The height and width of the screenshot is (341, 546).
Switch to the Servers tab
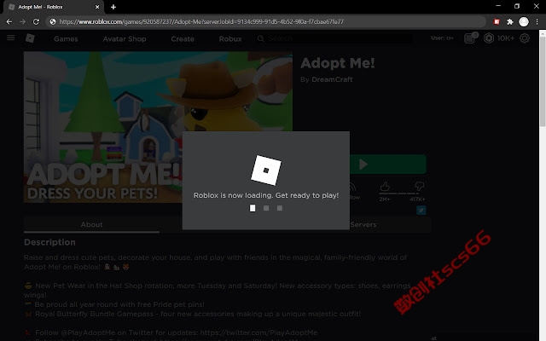[363, 225]
